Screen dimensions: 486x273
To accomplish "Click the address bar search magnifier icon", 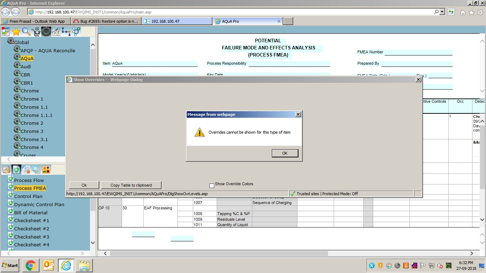I will [x=437, y=12].
